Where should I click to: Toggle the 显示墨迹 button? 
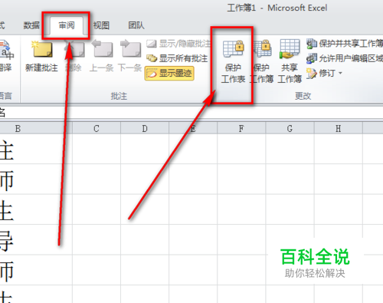169,74
